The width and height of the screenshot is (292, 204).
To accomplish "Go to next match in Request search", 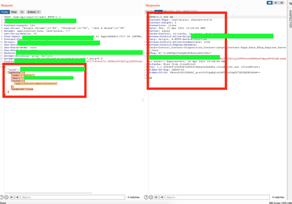I will coord(17,197).
